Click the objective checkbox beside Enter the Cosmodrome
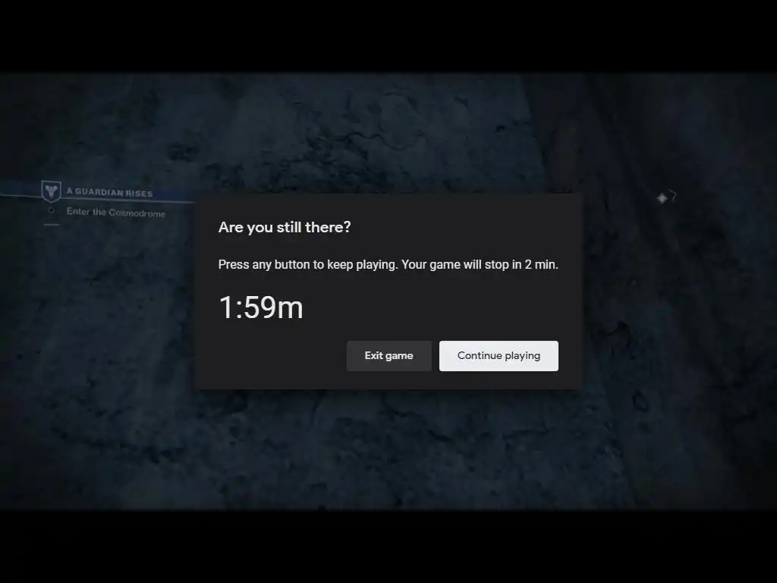This screenshot has width=777, height=583. 51,210
